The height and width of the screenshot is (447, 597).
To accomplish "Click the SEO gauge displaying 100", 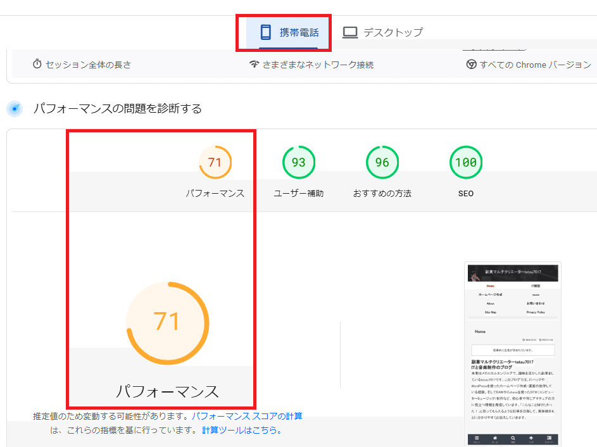I will [465, 162].
